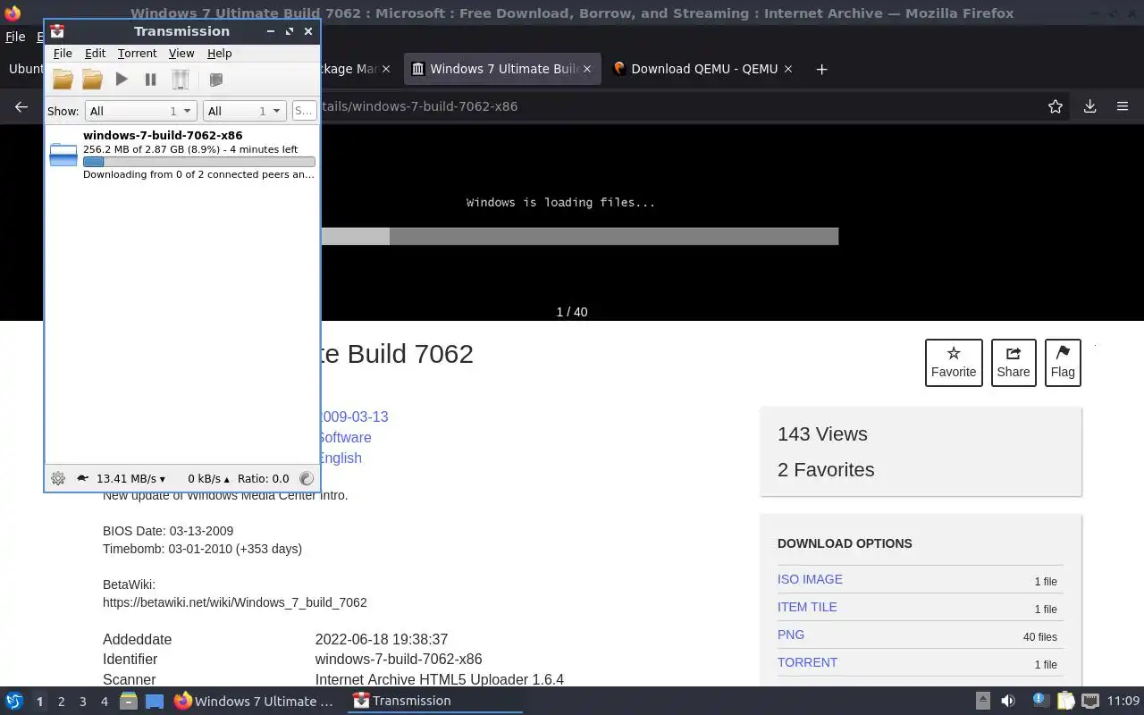Open ISO IMAGE download option
This screenshot has width=1144, height=715.
[810, 579]
